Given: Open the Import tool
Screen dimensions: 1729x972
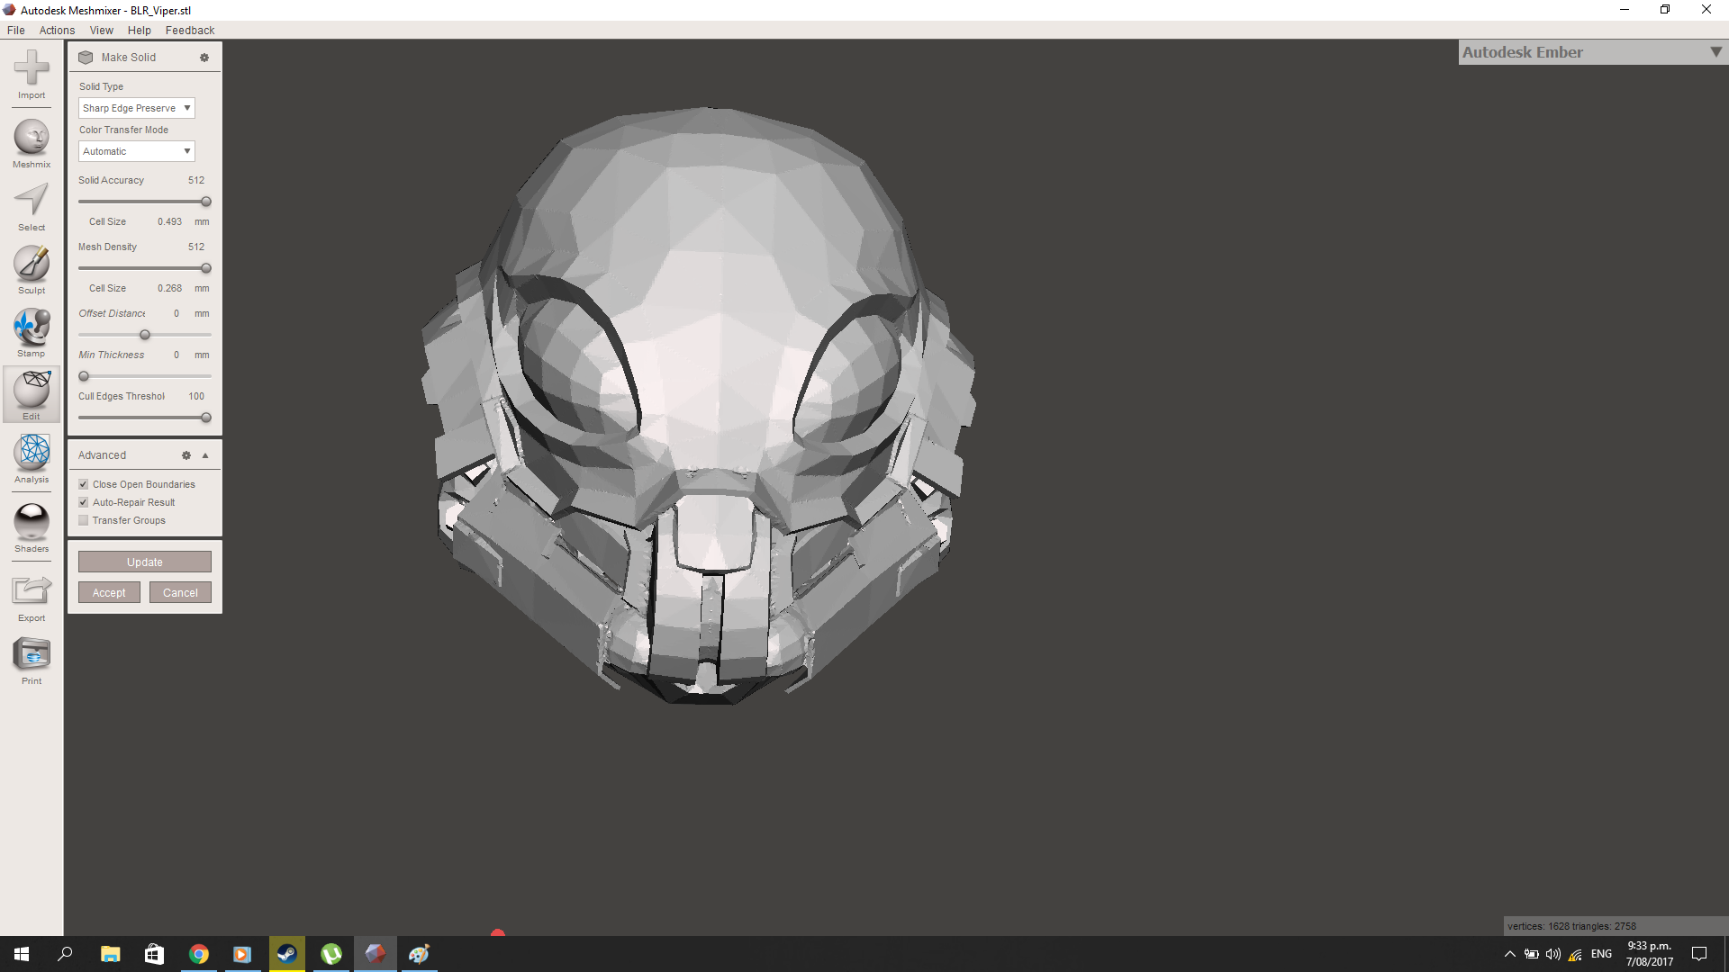Looking at the screenshot, I should [32, 74].
